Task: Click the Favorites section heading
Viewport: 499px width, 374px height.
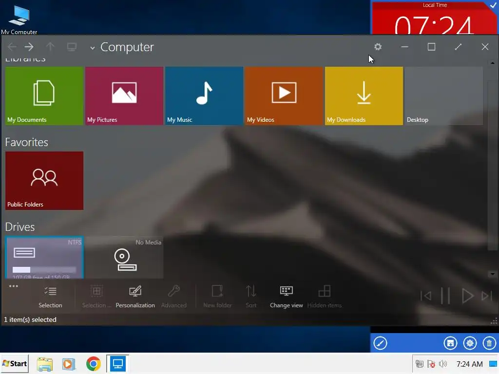Action: (x=26, y=142)
